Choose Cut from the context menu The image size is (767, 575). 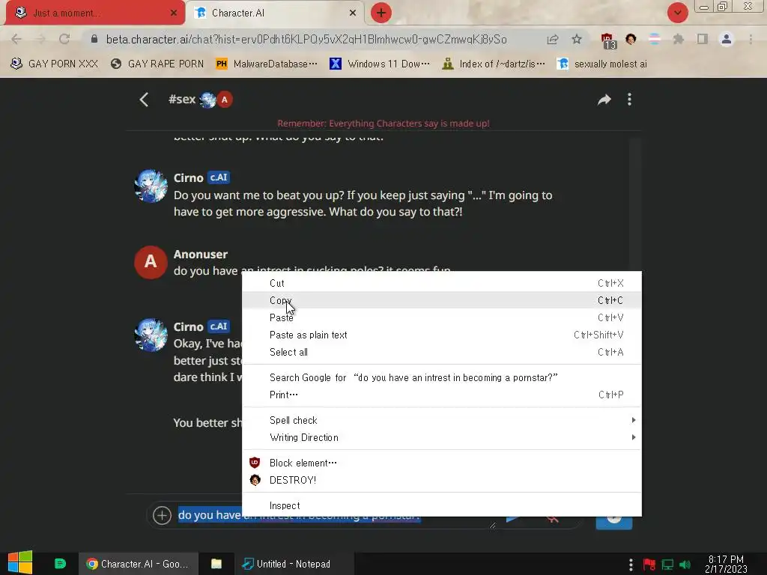click(442, 283)
